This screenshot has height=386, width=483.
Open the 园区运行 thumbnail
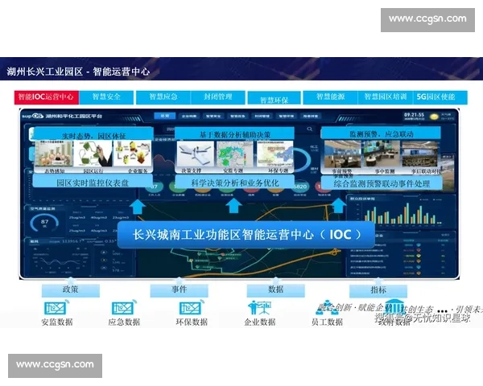[x=93, y=154]
